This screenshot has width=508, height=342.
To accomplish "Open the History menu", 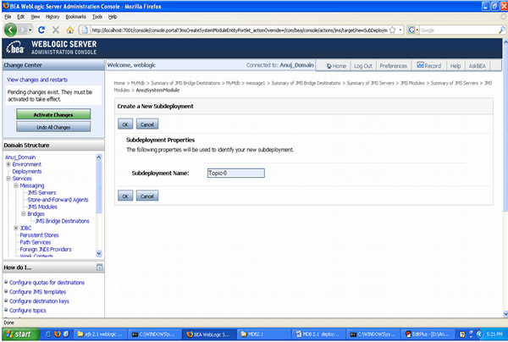I will (x=52, y=16).
